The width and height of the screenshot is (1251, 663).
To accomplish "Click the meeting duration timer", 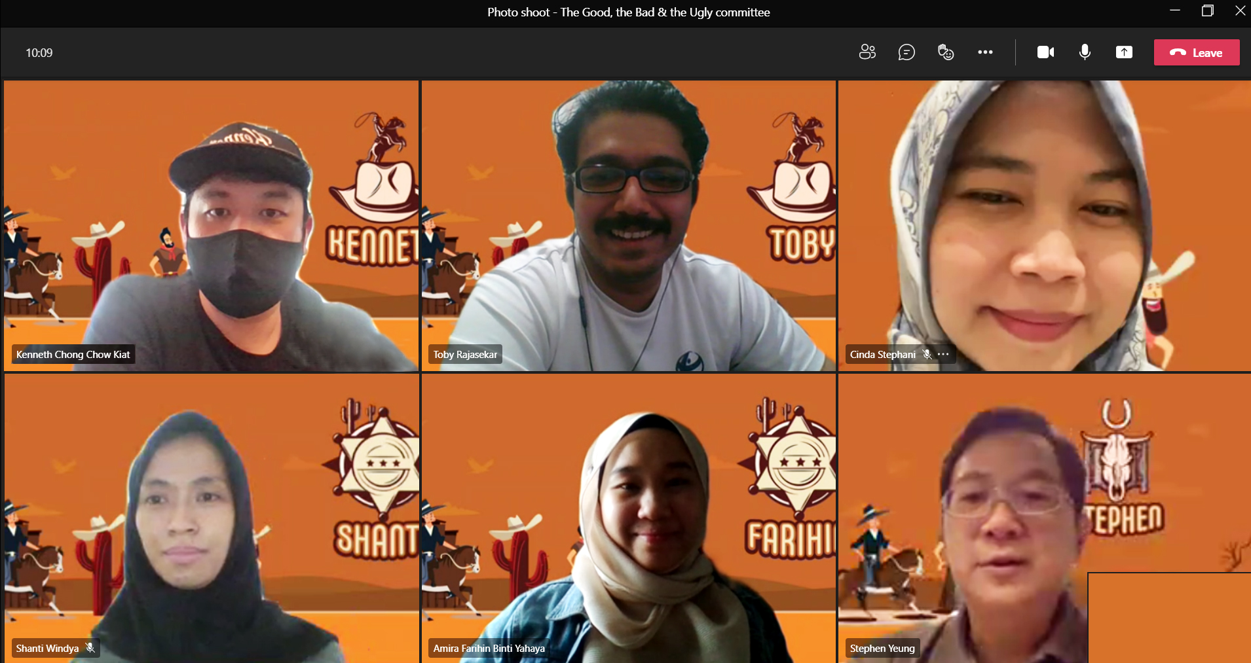I will click(x=39, y=53).
